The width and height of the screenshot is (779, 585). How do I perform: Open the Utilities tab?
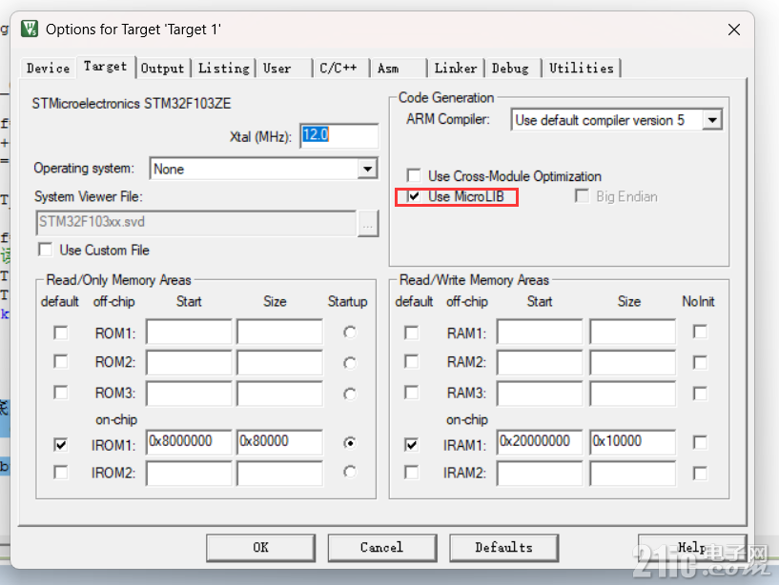coord(582,68)
